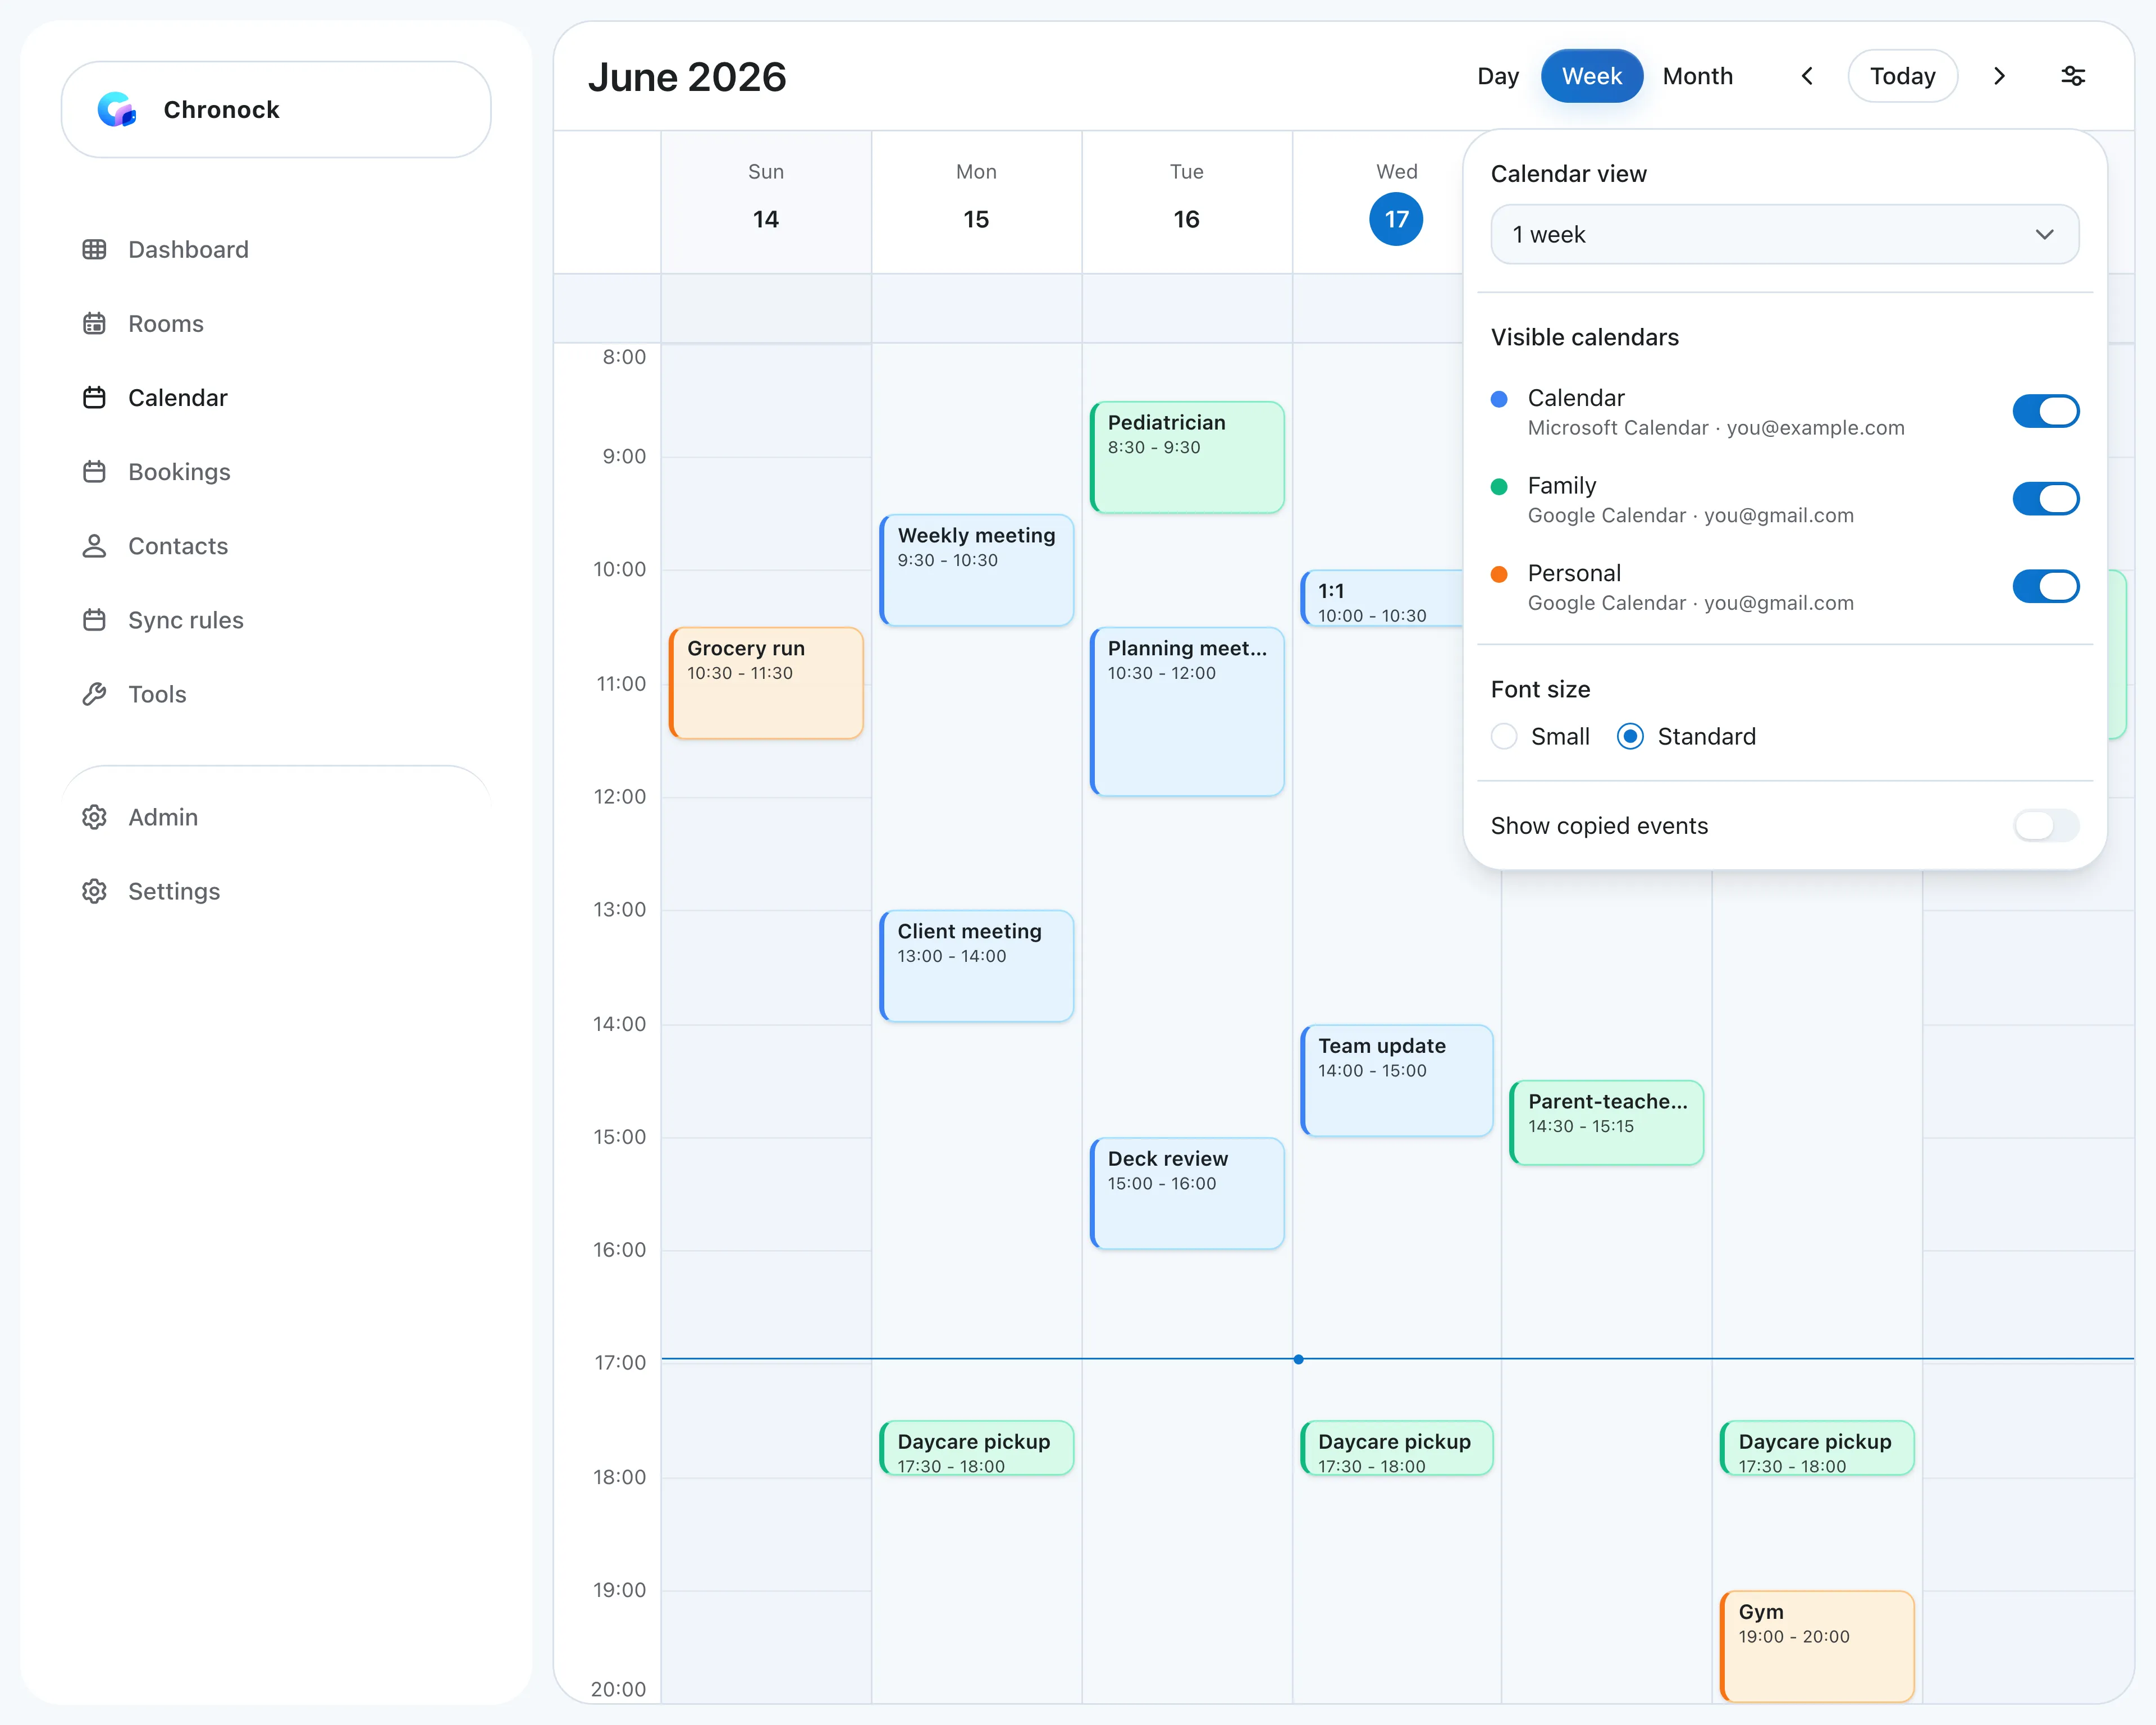Click the Chronock workspace button
Screen dimensions: 2156x1725
[276, 110]
